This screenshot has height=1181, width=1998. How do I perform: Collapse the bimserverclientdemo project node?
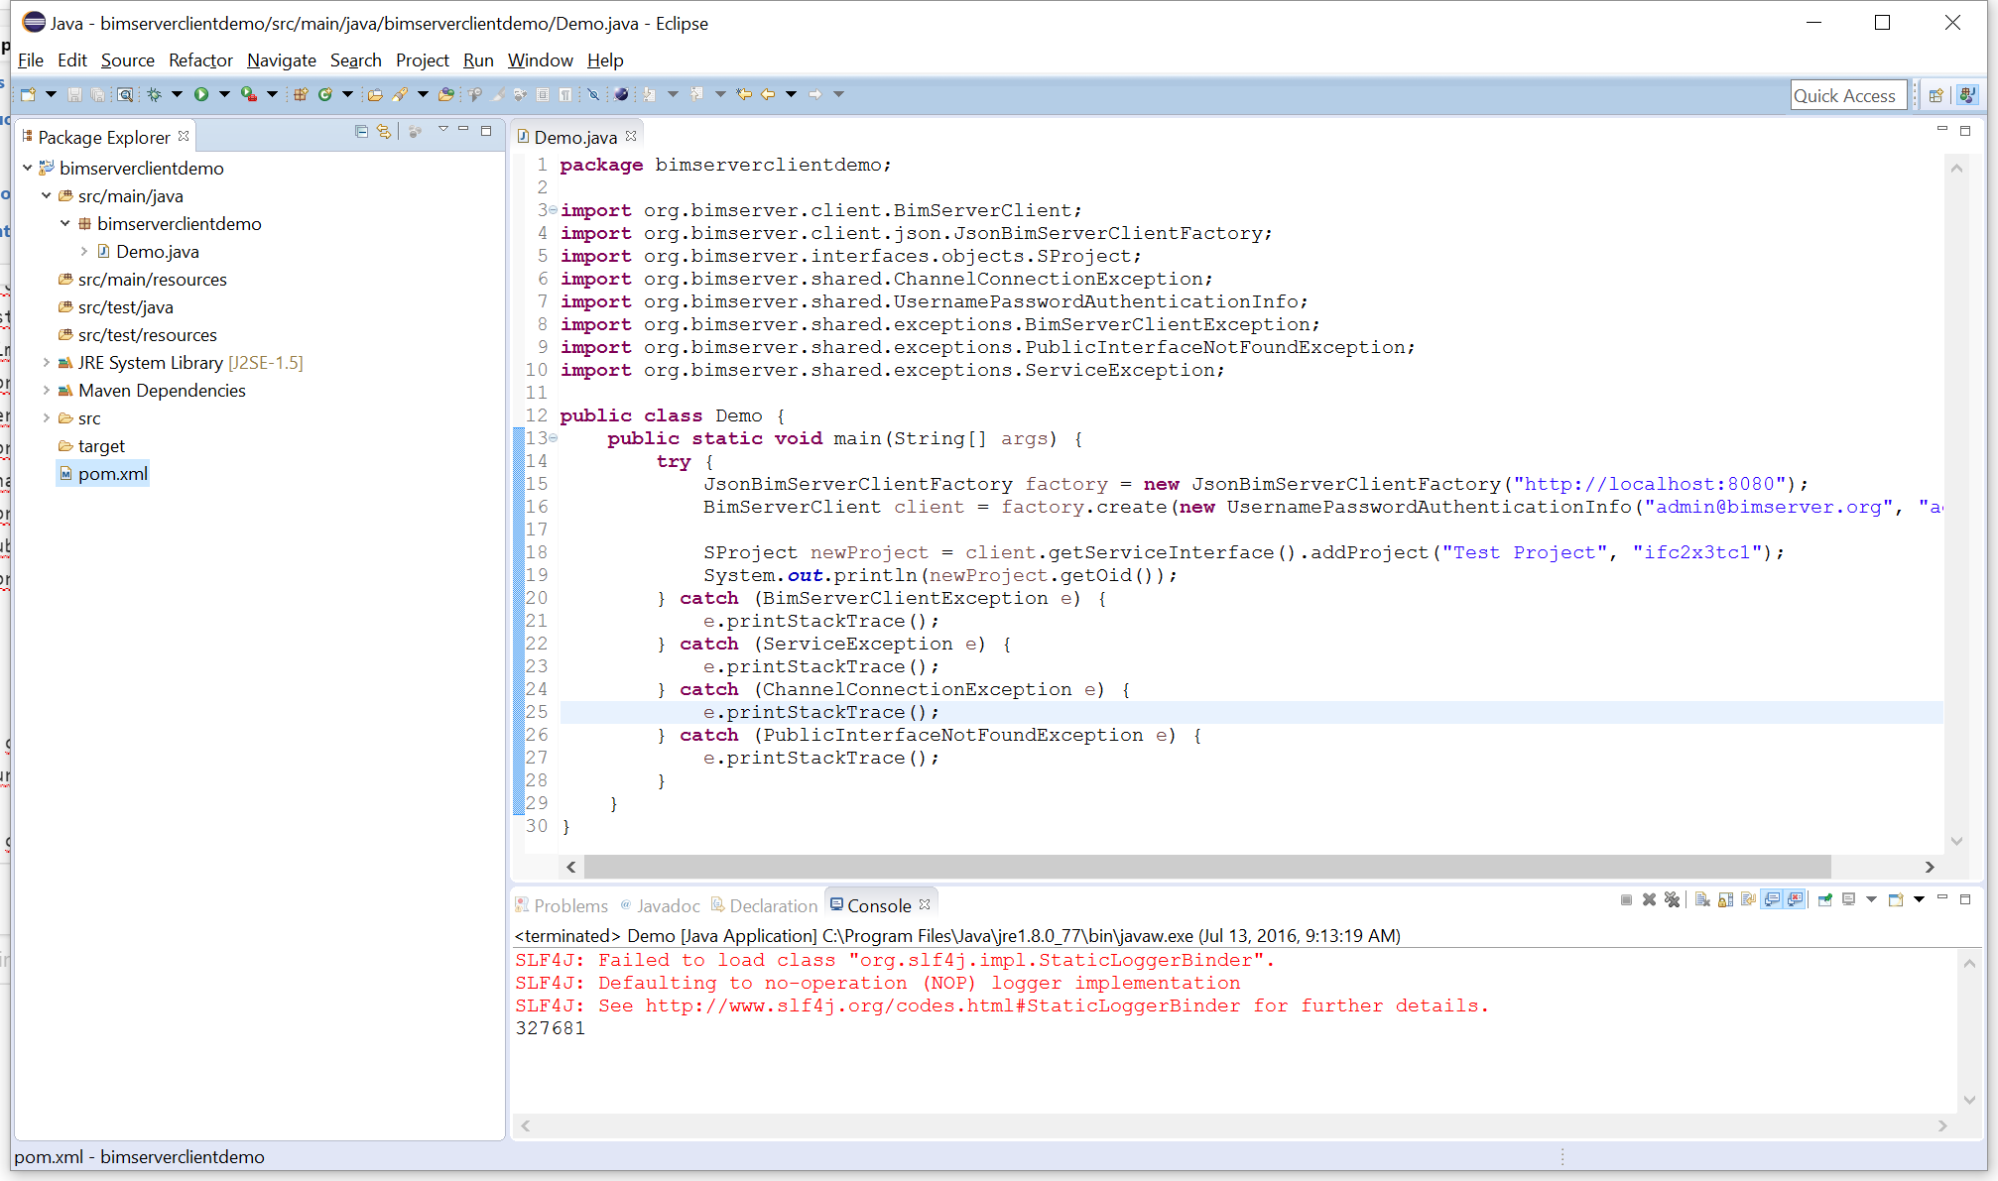(x=28, y=168)
